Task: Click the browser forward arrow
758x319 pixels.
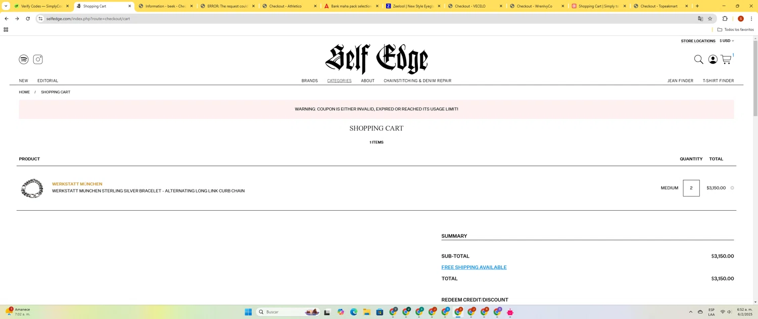Action: (x=17, y=19)
